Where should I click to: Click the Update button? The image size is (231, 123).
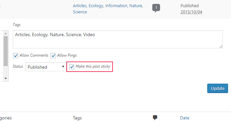coord(218,89)
